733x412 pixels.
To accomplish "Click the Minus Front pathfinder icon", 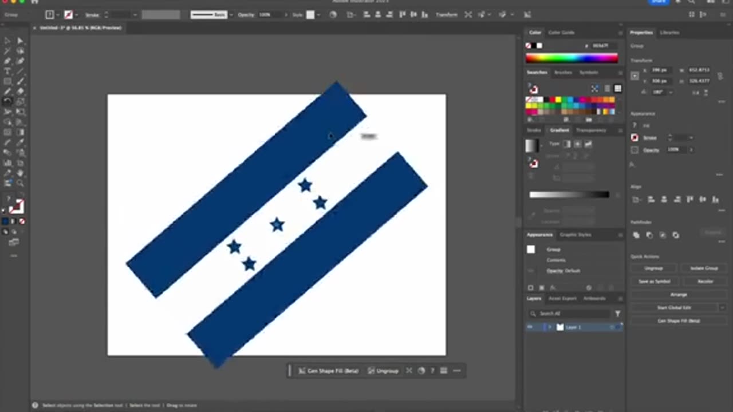I will [649, 235].
